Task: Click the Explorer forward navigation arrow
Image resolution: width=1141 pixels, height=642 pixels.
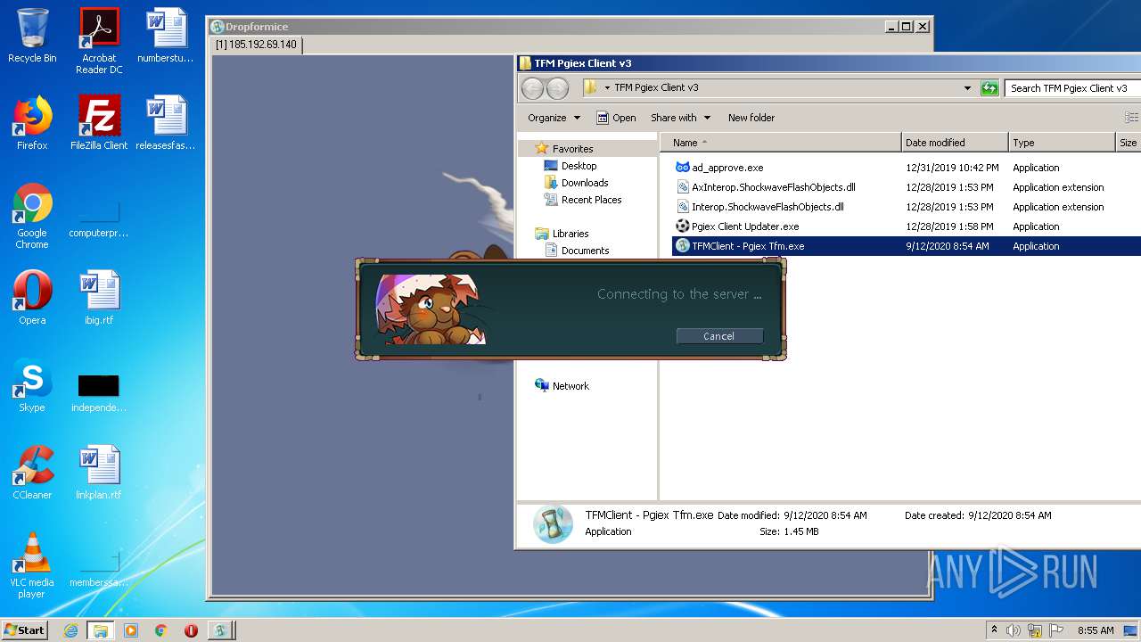Action: point(557,88)
